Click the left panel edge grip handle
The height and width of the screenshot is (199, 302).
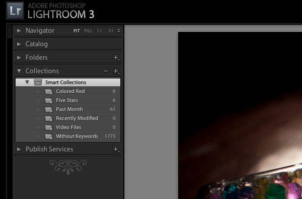(x=9, y=31)
